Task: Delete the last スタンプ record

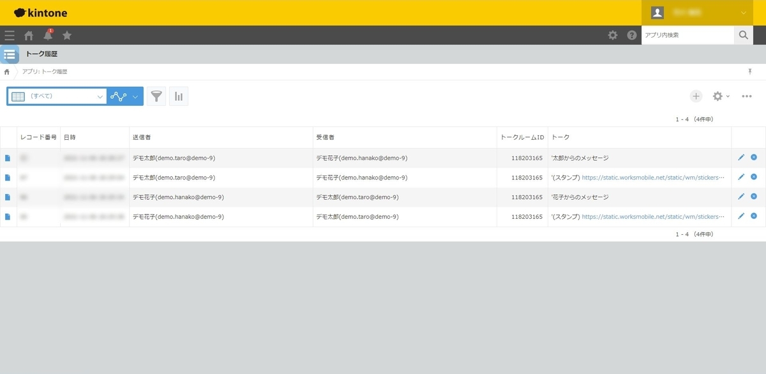Action: coord(754,216)
